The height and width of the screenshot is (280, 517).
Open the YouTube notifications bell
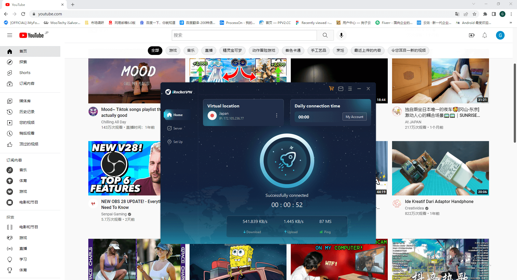[485, 35]
